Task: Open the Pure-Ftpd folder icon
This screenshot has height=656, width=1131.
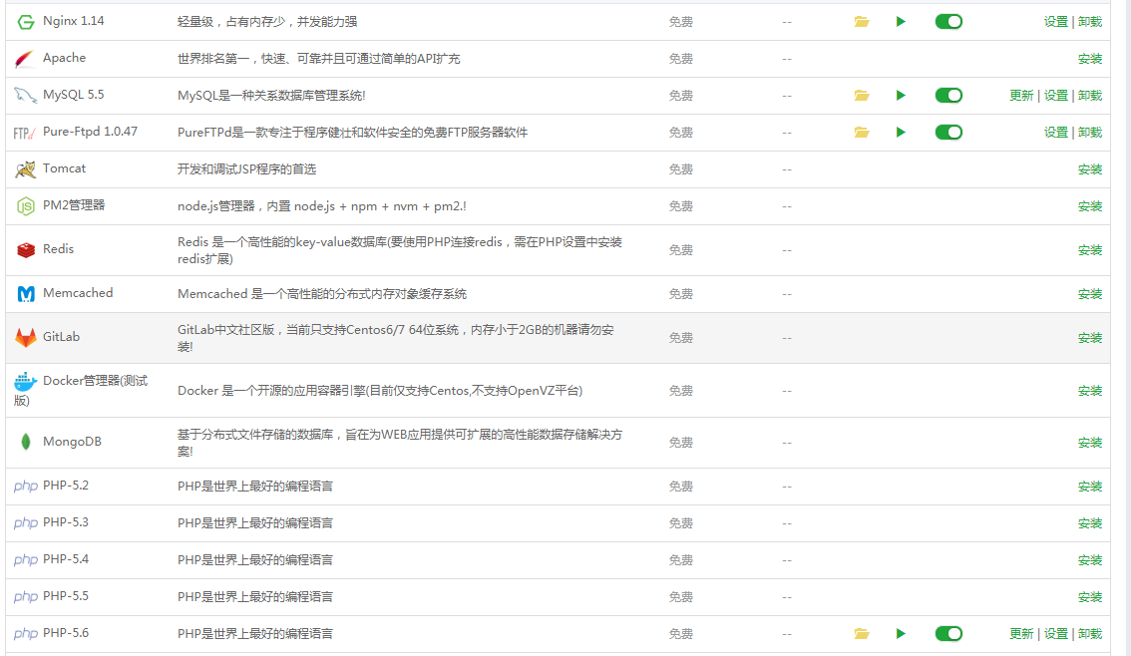Action: click(x=862, y=132)
